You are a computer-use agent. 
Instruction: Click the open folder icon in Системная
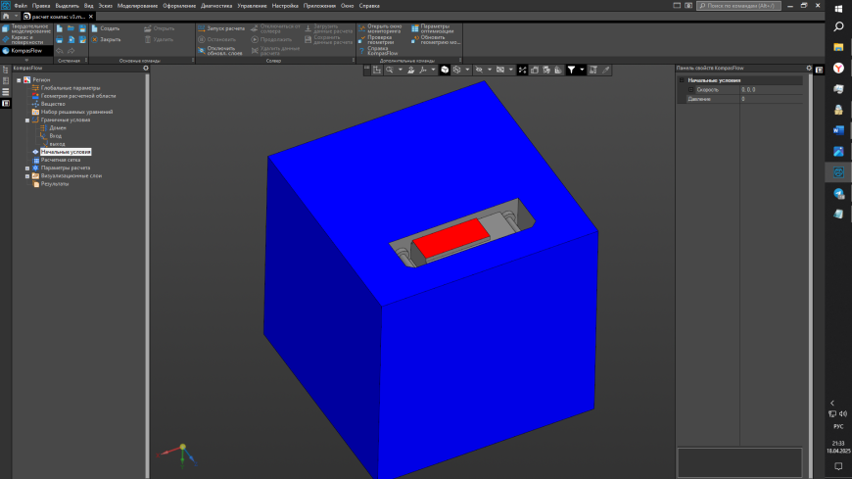(x=71, y=28)
